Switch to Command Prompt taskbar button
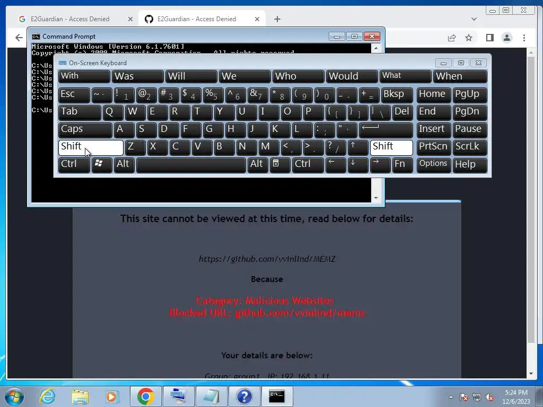 coord(277,396)
